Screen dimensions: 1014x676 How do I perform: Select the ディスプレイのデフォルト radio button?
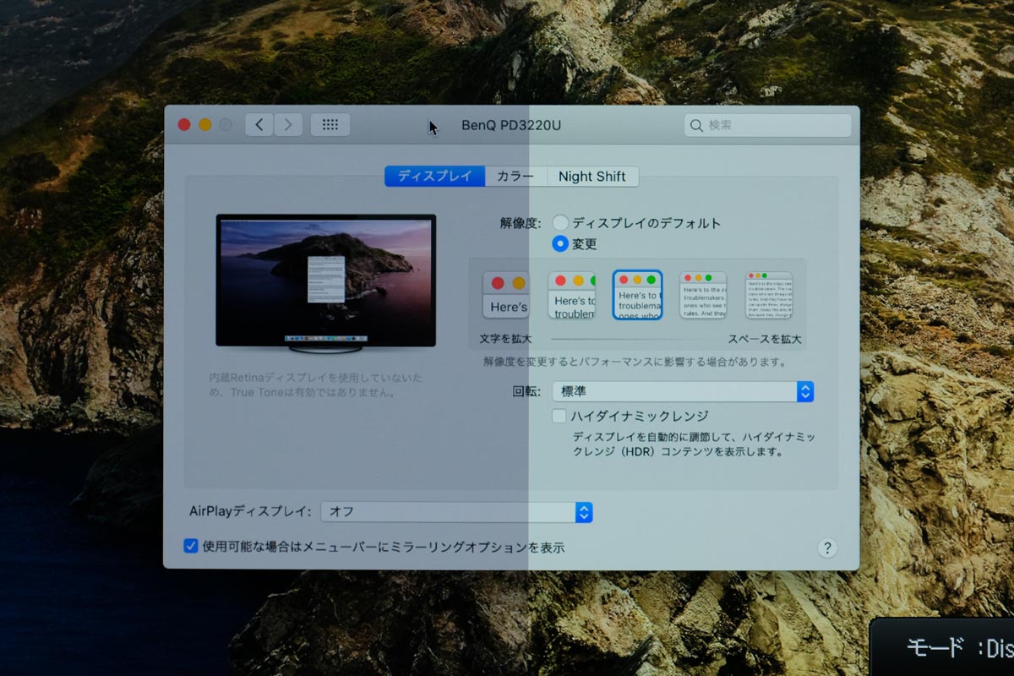point(560,223)
